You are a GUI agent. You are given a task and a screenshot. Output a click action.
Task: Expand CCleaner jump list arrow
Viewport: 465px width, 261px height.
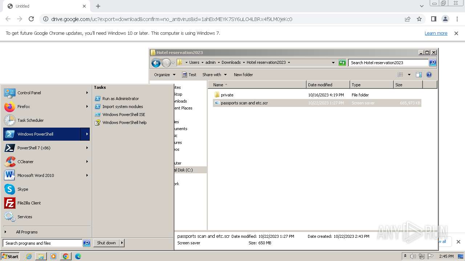[87, 162]
